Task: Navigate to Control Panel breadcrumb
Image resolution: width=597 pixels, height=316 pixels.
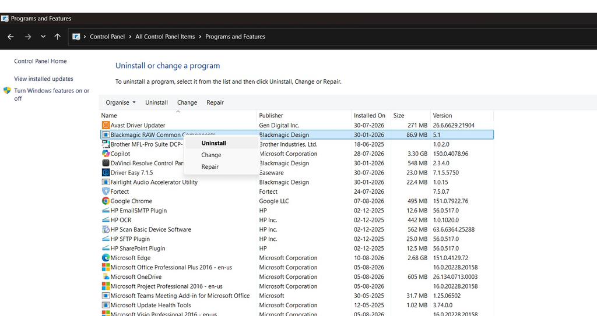Action: (x=107, y=37)
